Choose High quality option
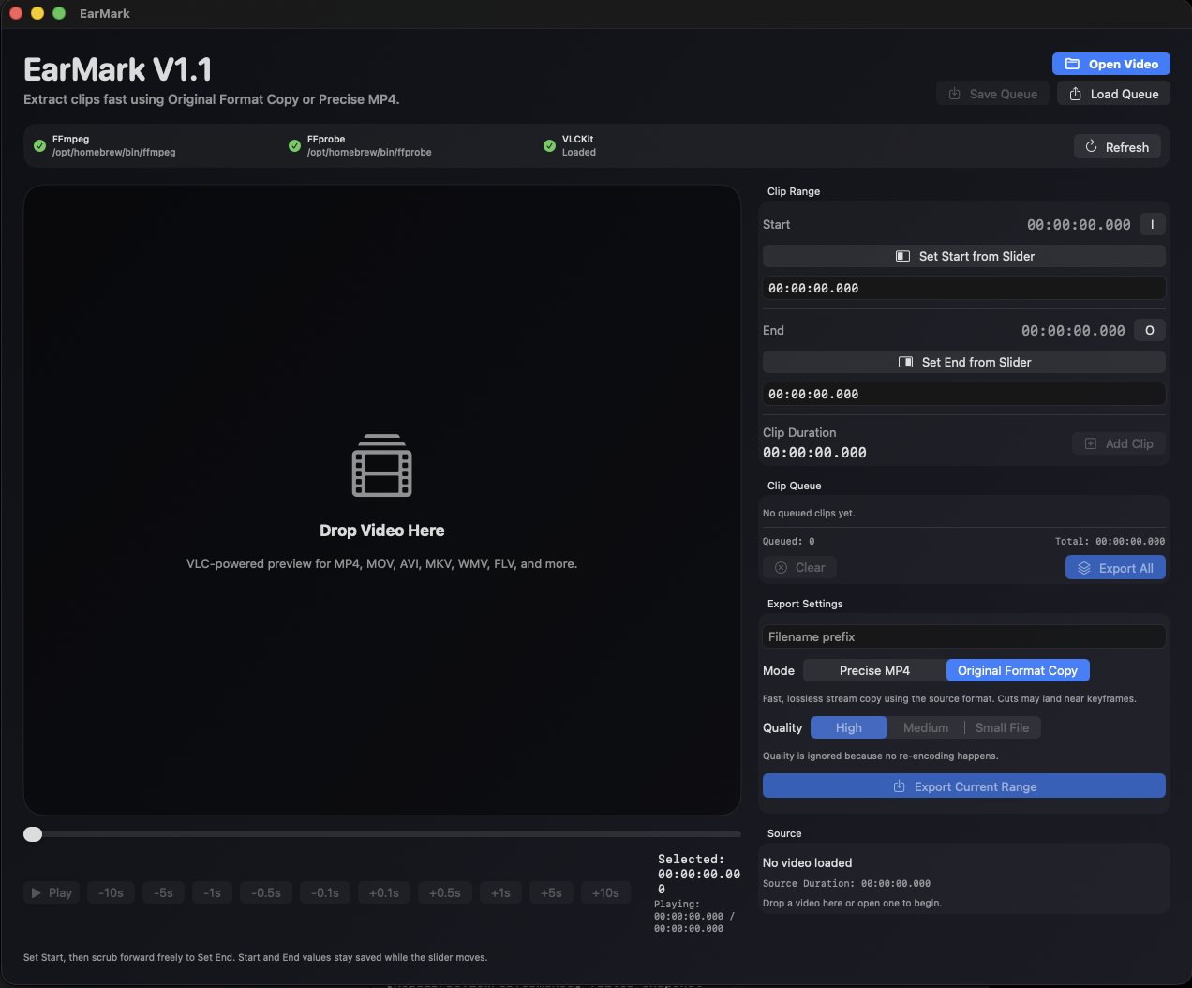 coord(849,727)
